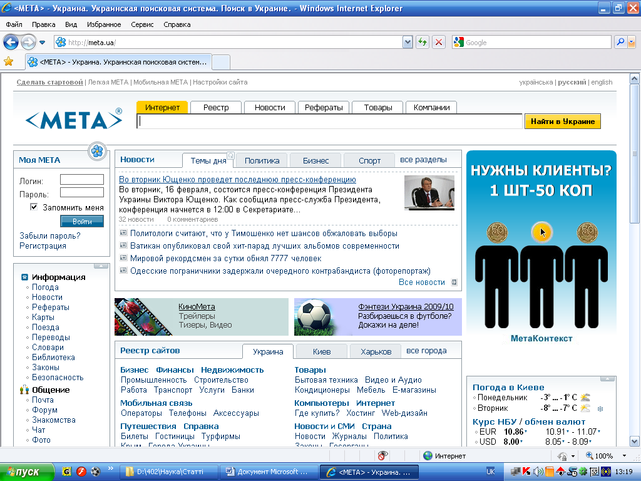Click the Общение section people icon
This screenshot has width=641, height=481.
click(24, 390)
